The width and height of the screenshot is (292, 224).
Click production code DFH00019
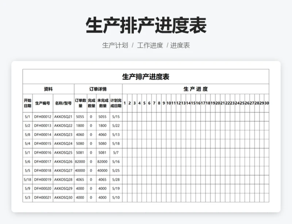43,180
